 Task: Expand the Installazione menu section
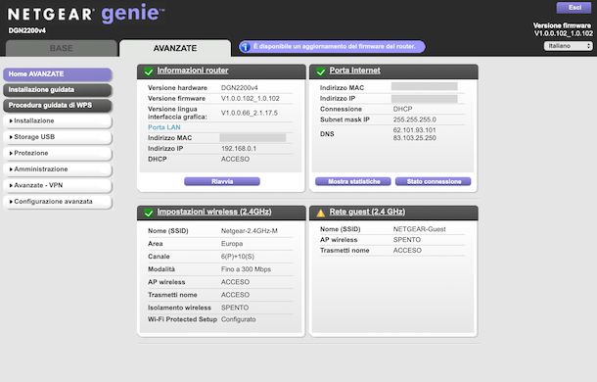(58, 120)
